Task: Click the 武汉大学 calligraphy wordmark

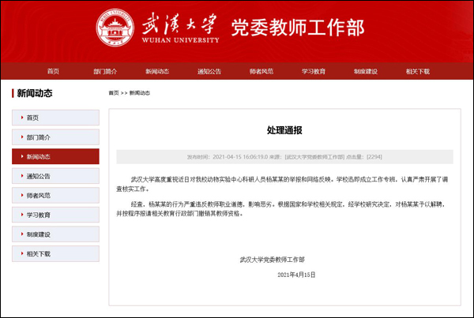Action: (180, 24)
